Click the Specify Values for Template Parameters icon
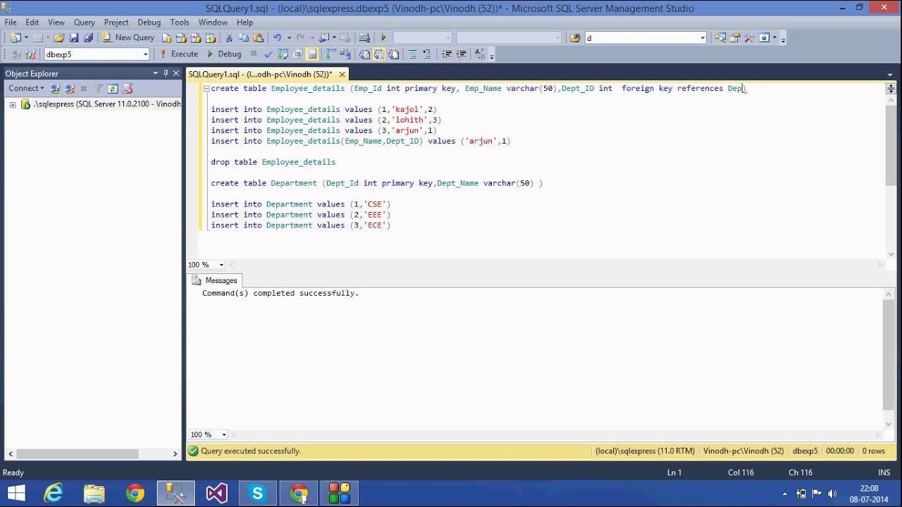902x507 pixels. pos(480,54)
